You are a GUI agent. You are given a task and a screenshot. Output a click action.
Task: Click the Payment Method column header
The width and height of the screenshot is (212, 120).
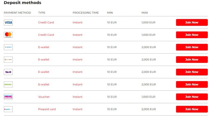pyautogui.click(x=17, y=13)
